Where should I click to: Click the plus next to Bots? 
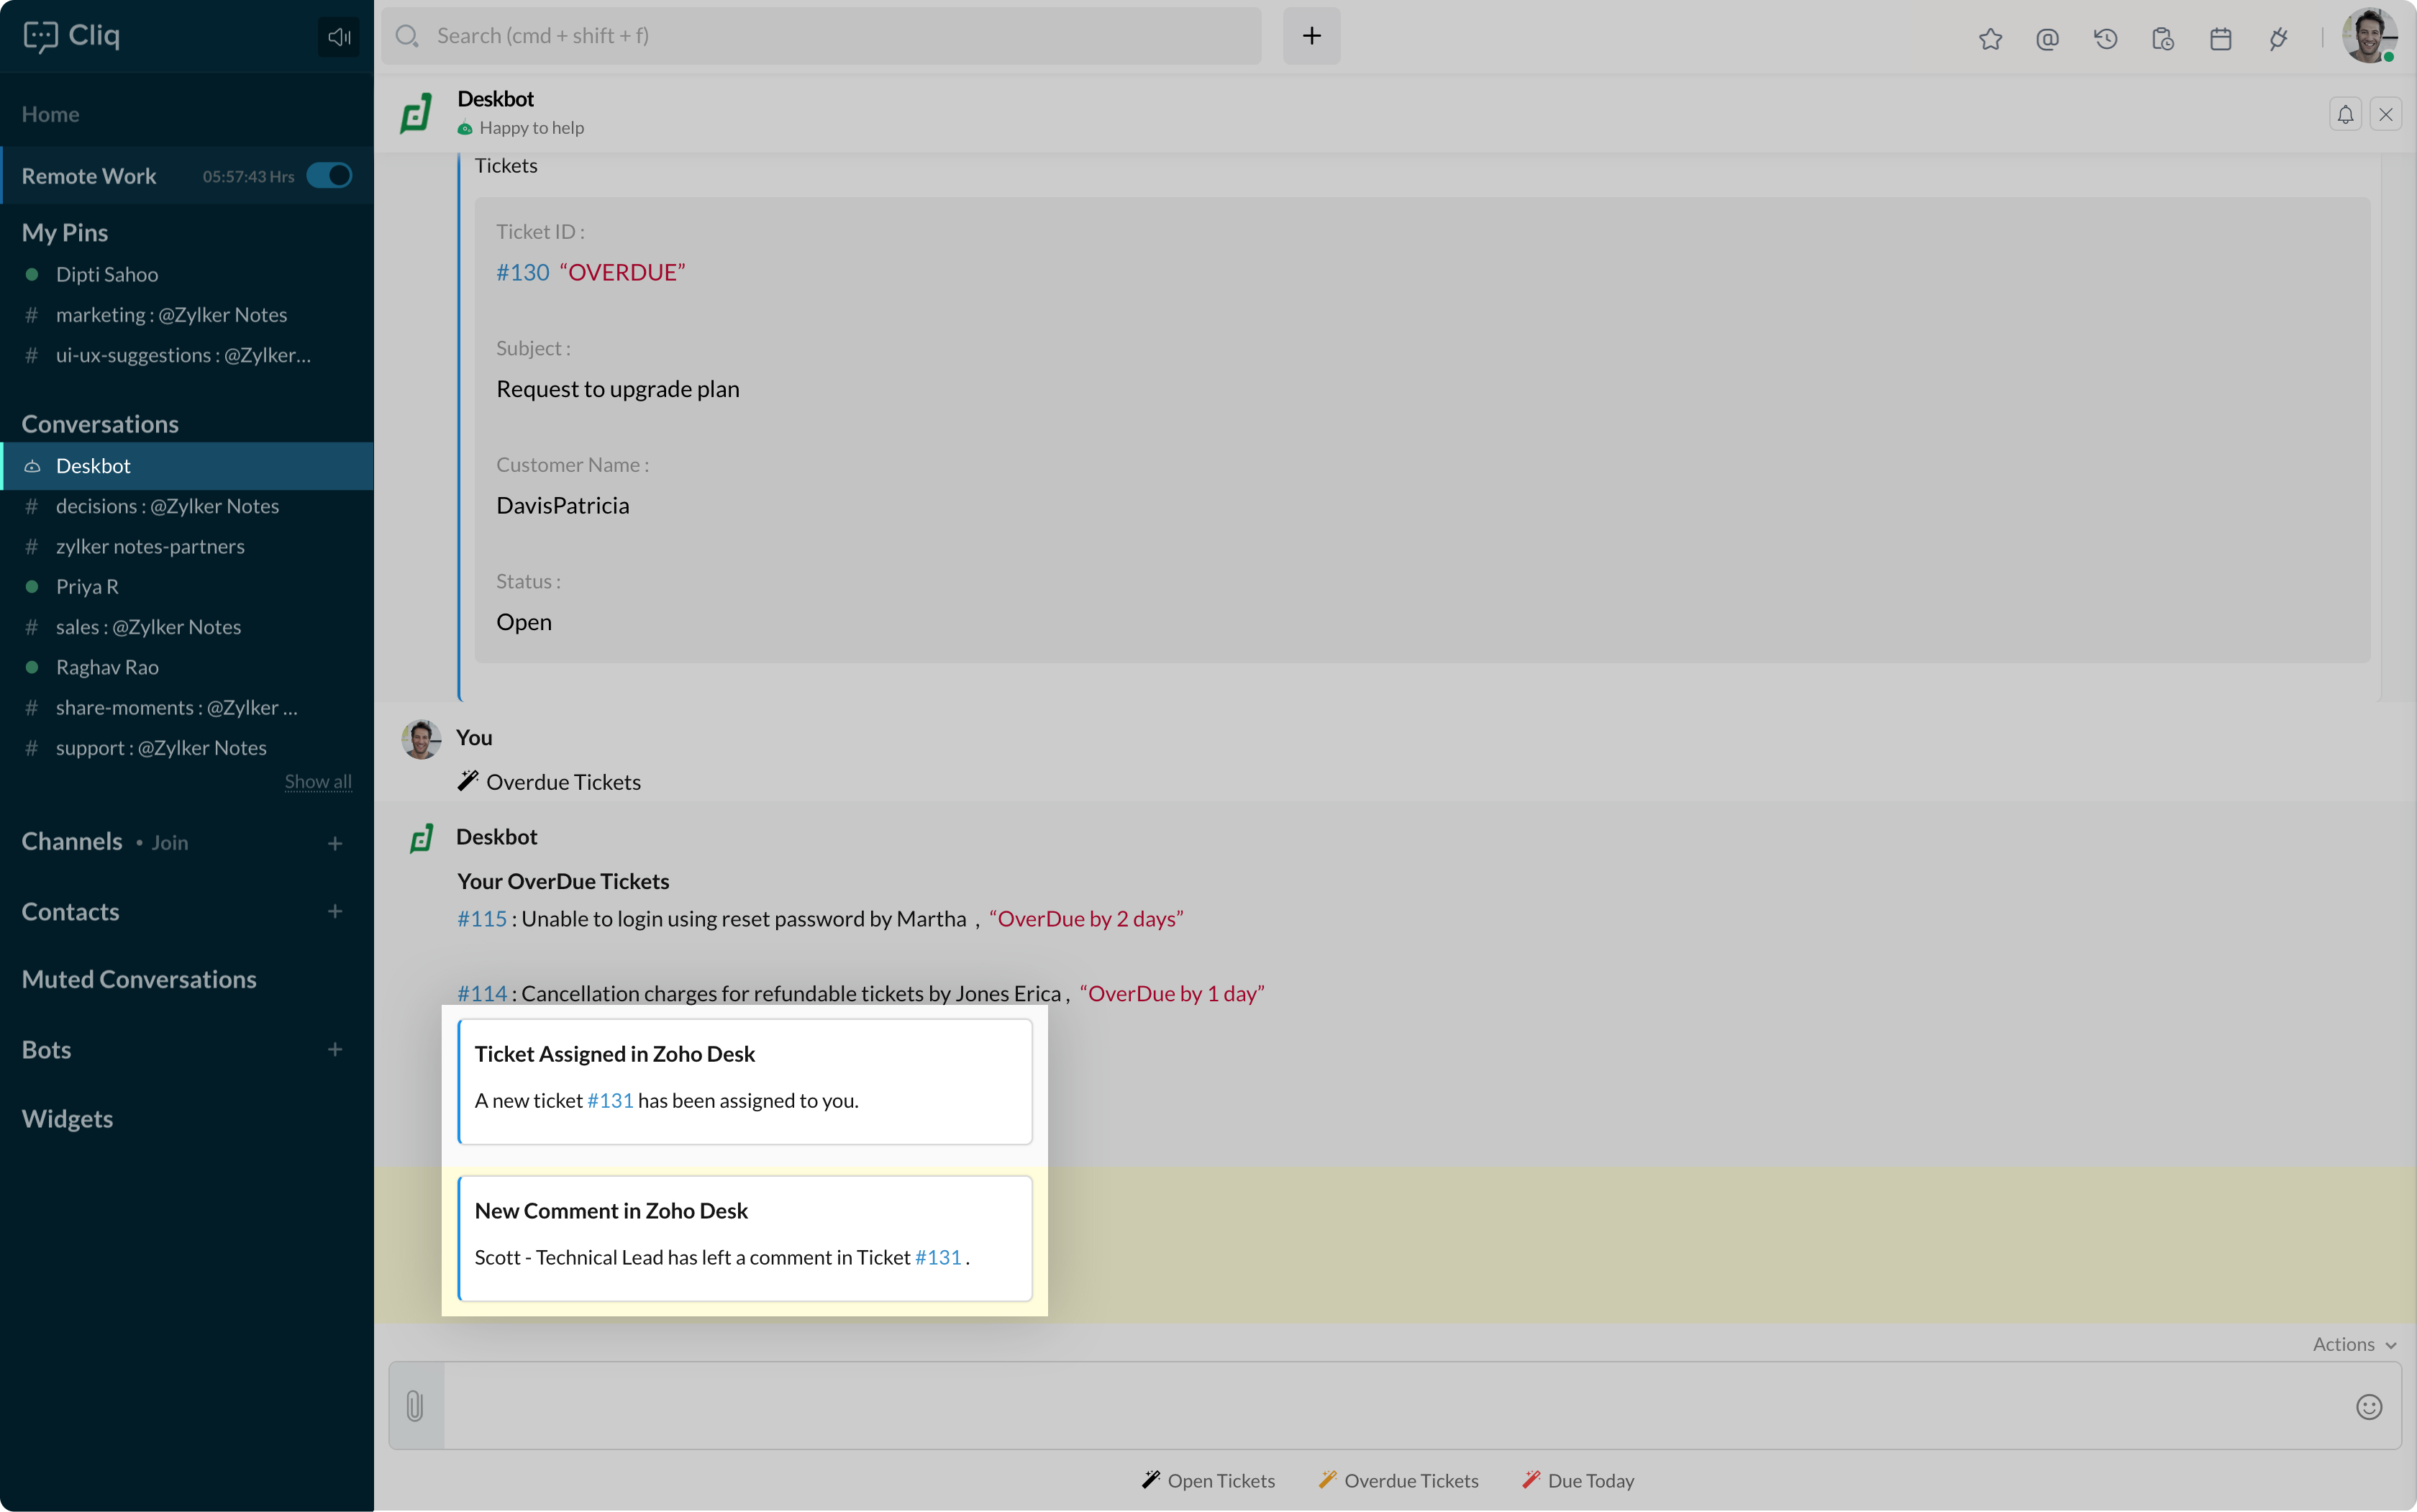335,1049
